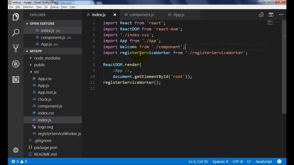The width and height of the screenshot is (294, 165).
Task: Open package.json file
Action: tap(53, 148)
